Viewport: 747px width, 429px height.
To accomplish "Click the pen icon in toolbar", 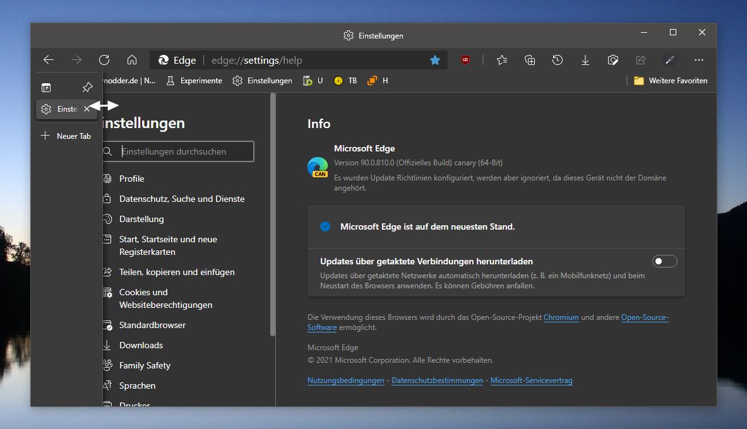I will click(670, 60).
